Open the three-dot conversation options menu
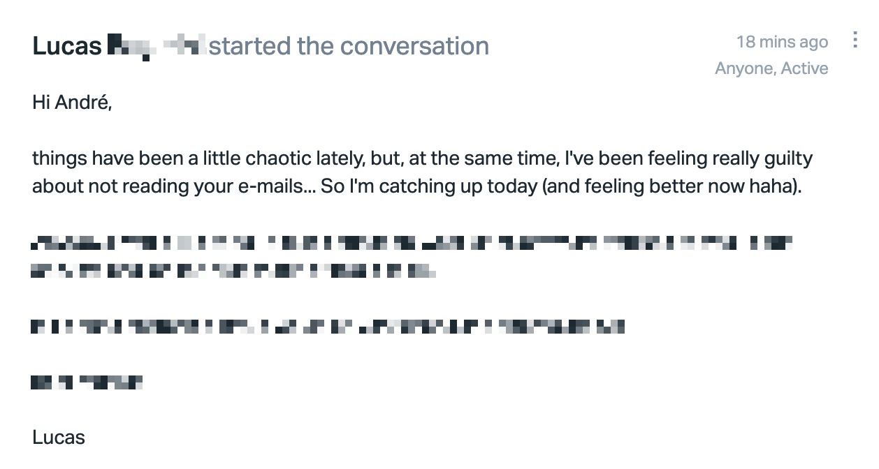The image size is (879, 469). point(855,40)
